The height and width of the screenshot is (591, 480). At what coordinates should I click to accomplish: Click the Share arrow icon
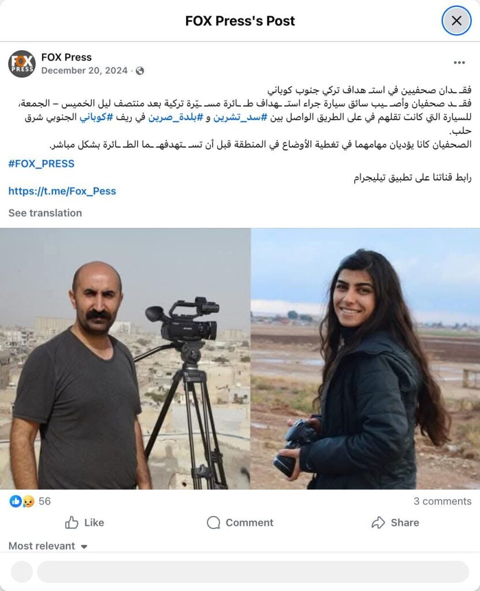click(378, 522)
